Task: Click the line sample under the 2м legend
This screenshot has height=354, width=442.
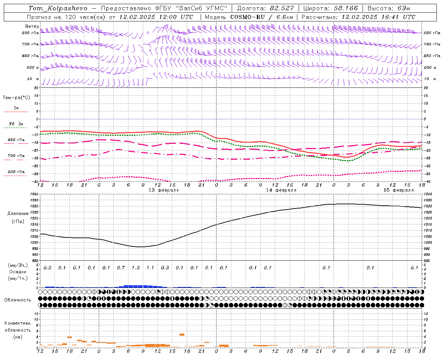Action: pyautogui.click(x=16, y=112)
